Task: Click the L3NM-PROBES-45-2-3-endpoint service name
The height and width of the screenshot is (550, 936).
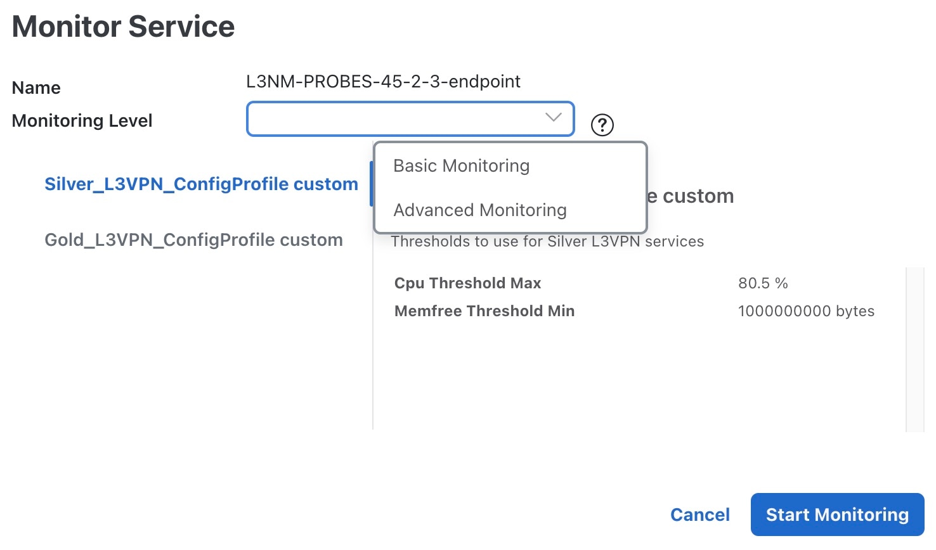Action: tap(383, 82)
